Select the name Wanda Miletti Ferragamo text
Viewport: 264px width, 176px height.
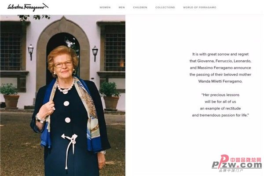pos(220,81)
